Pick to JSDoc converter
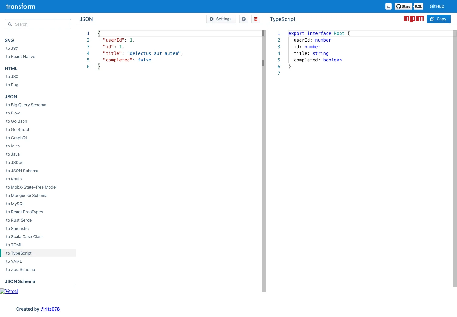 tap(38, 163)
